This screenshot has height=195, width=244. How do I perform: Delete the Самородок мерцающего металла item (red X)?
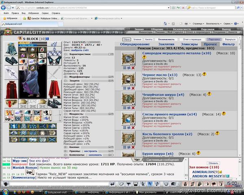(133, 68)
